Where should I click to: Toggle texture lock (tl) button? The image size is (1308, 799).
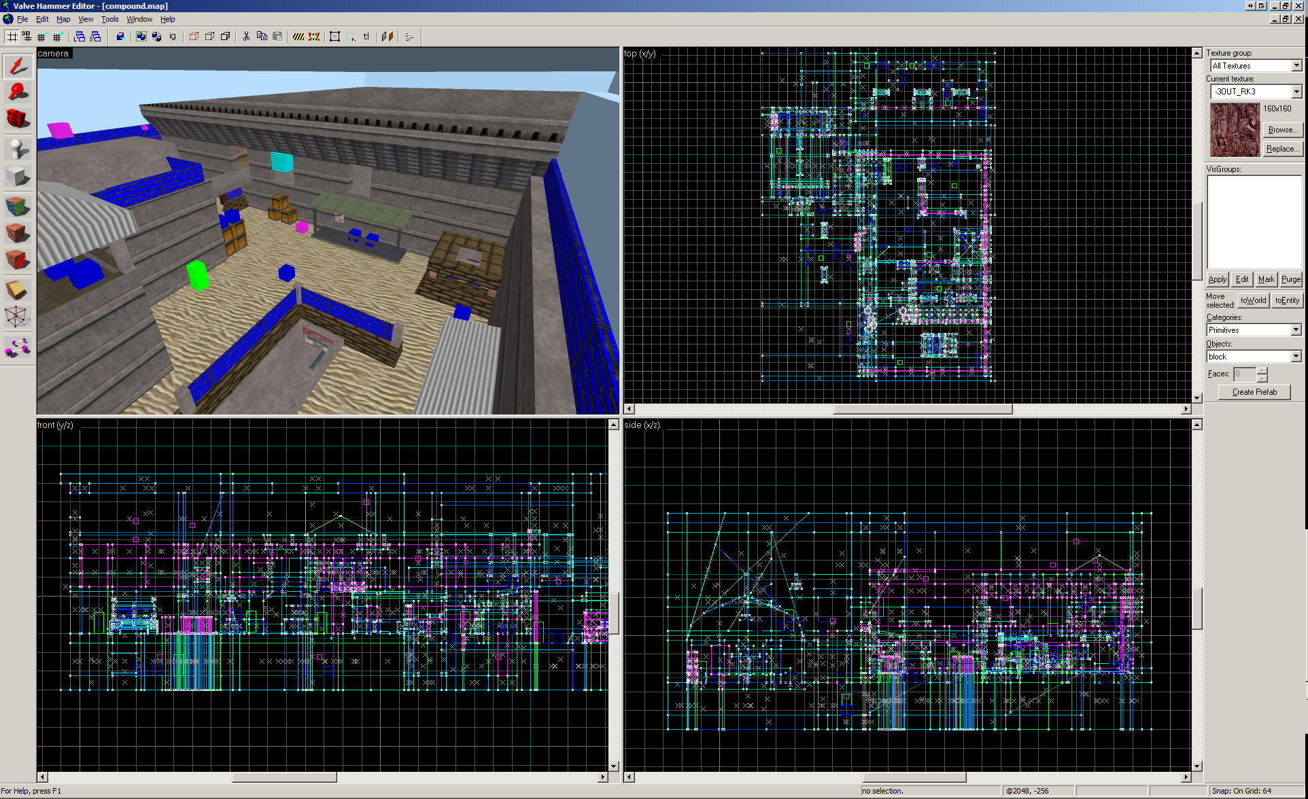coord(366,37)
